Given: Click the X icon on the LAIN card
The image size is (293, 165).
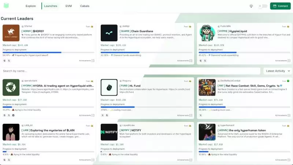Looking at the screenshot, I should 10,160.
